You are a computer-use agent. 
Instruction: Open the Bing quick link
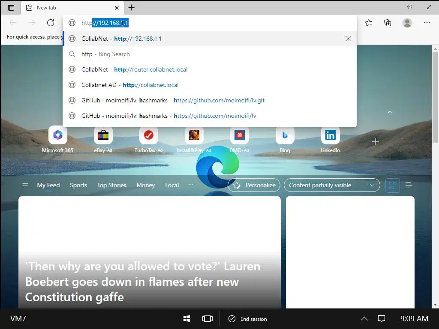pyautogui.click(x=285, y=140)
